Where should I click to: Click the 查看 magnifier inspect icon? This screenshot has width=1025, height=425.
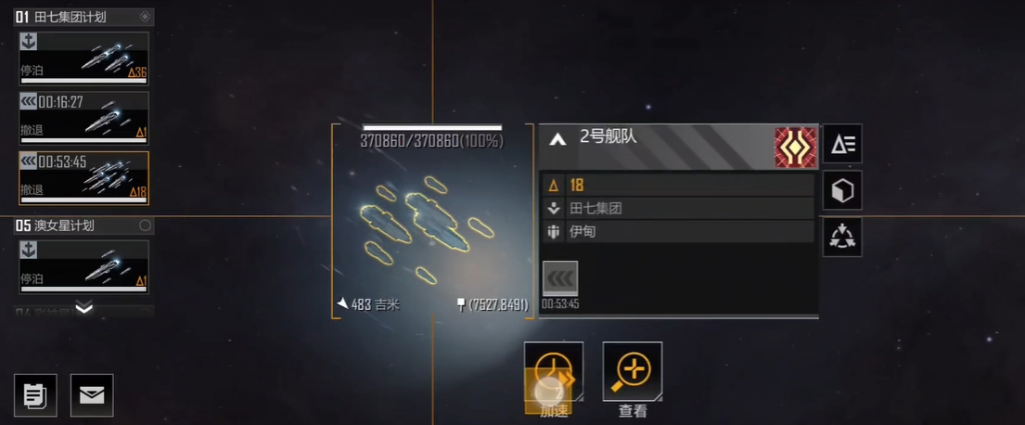tap(632, 372)
